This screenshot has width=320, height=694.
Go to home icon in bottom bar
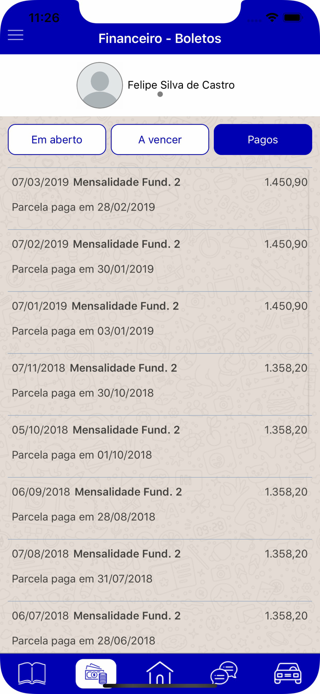160,673
